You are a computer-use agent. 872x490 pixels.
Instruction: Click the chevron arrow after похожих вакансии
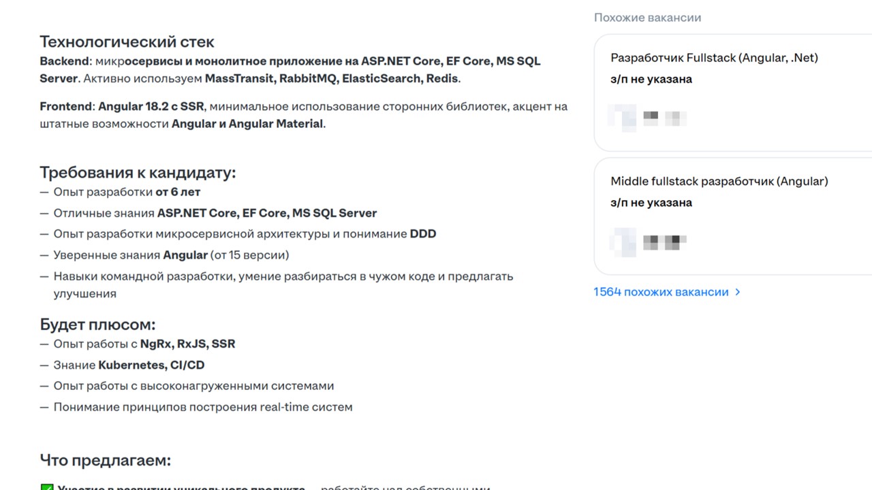[737, 292]
